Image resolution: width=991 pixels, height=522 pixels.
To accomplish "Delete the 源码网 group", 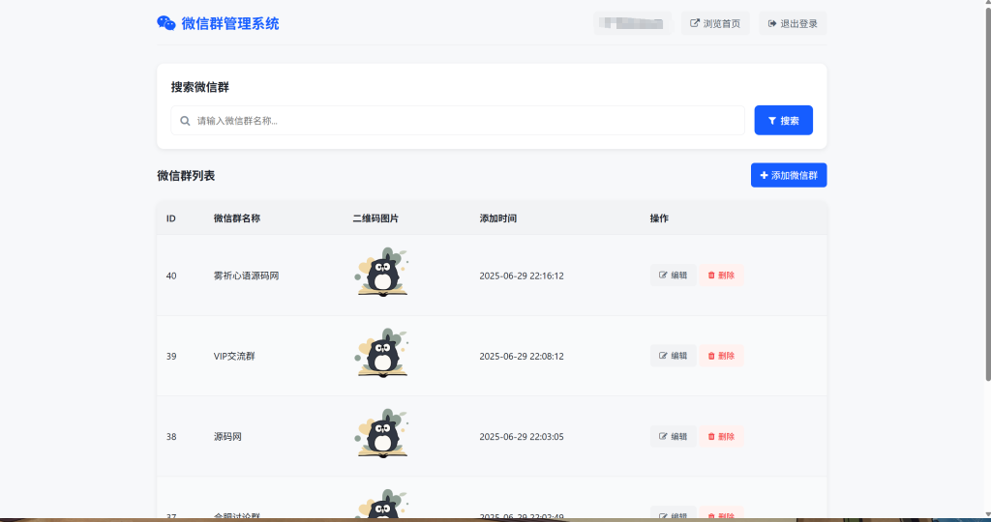I will [x=721, y=436].
